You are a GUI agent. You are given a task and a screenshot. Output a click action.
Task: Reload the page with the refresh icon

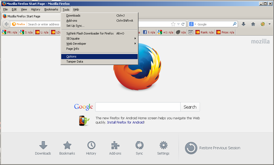pos(183,24)
